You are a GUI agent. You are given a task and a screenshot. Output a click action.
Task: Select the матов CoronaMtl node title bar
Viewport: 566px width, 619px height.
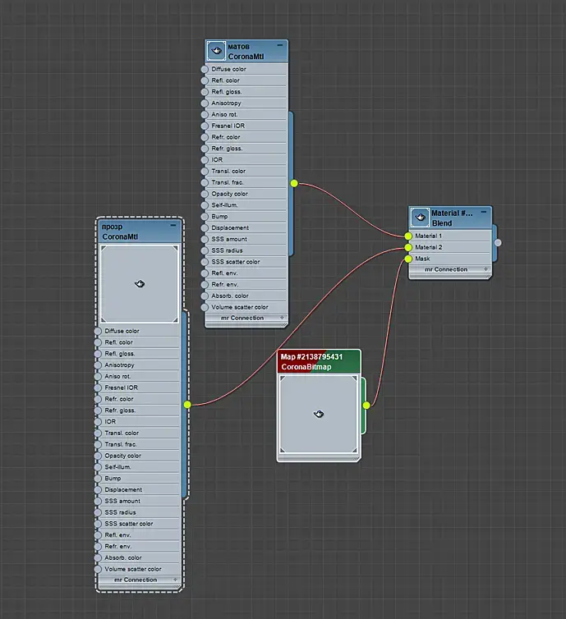click(246, 52)
